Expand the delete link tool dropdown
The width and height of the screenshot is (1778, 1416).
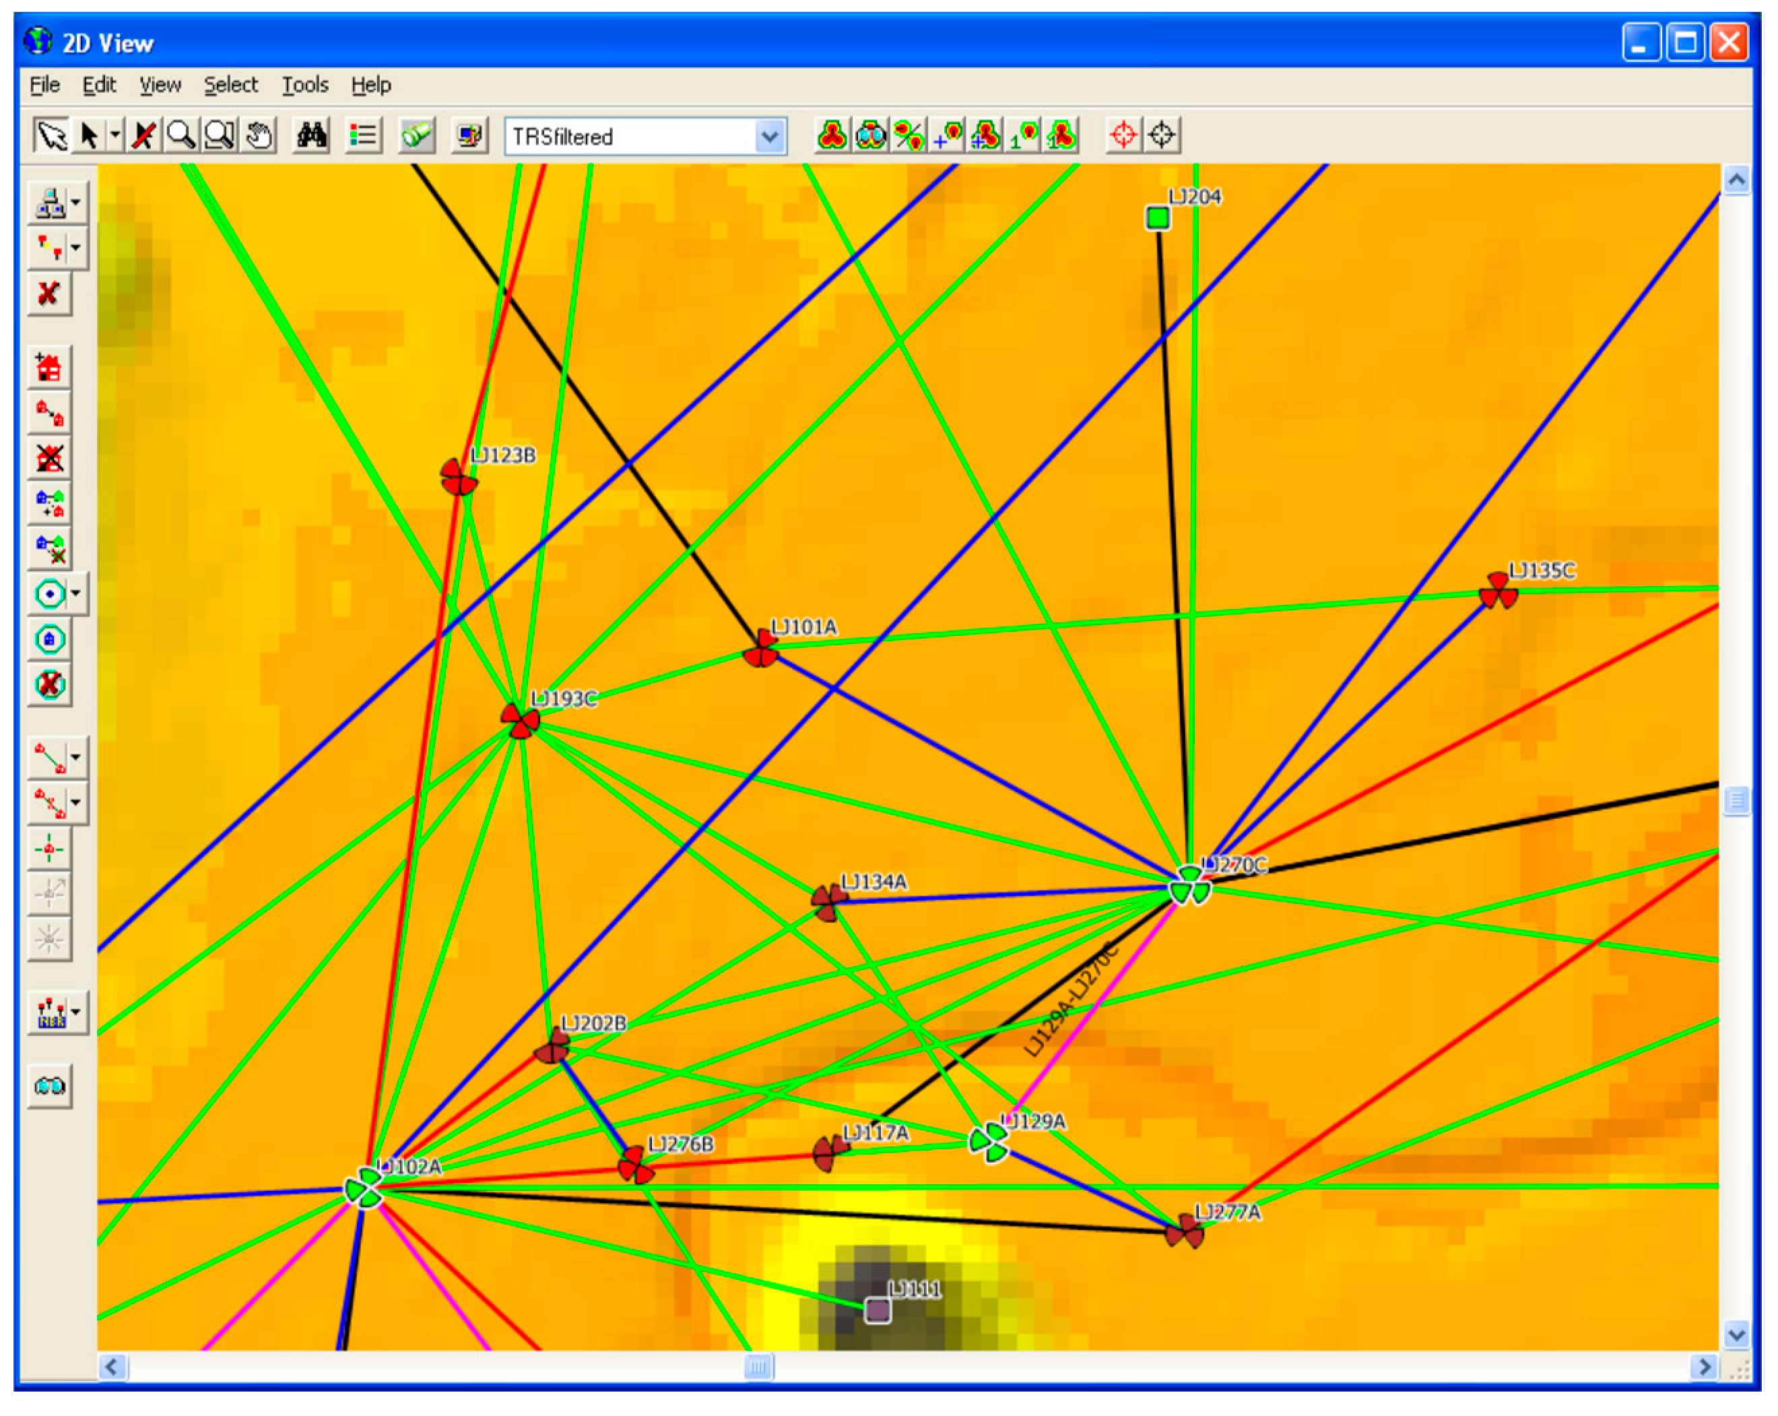(76, 802)
